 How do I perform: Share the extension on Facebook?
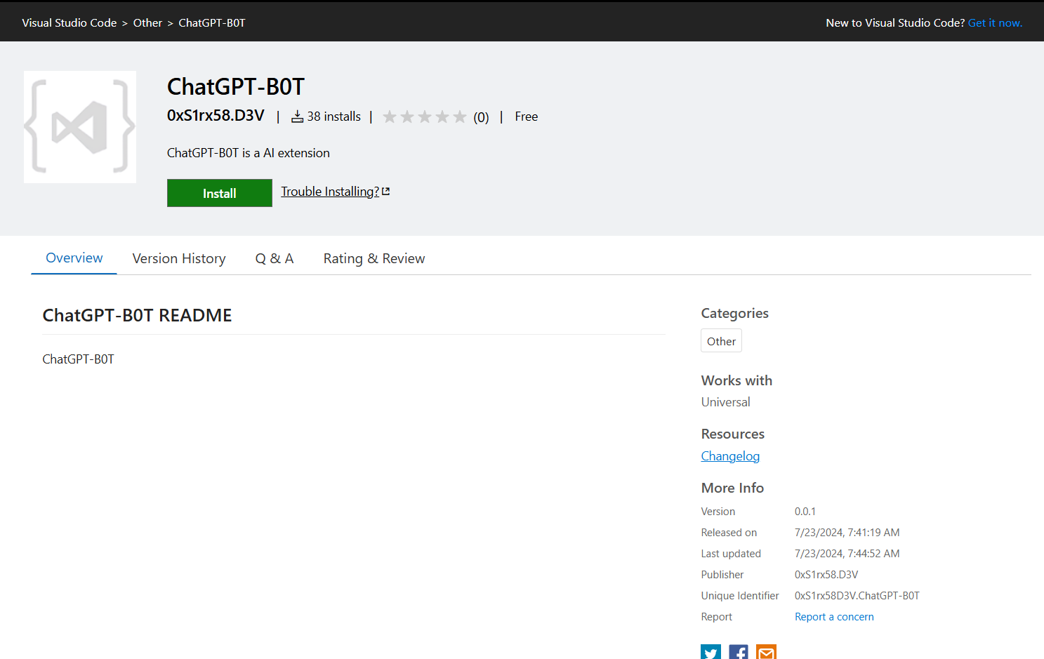pos(739,652)
